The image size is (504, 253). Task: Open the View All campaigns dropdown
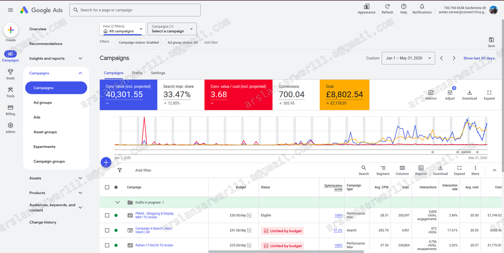click(123, 29)
